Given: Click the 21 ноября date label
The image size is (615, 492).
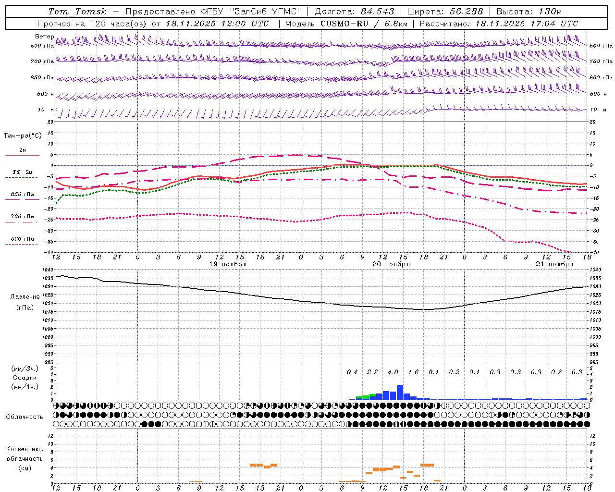Looking at the screenshot, I should click(554, 264).
